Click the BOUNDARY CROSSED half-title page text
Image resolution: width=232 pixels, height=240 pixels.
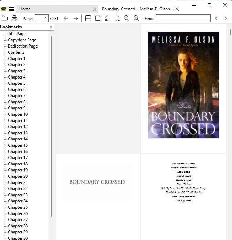tap(97, 182)
